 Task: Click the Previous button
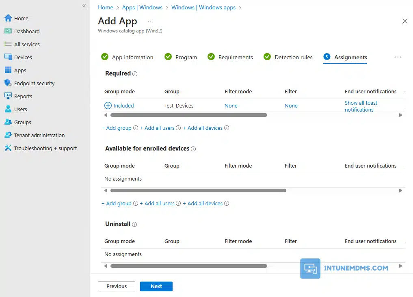[117, 286]
